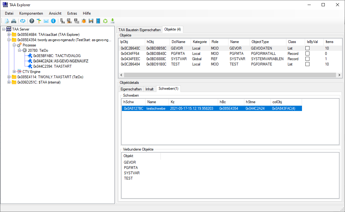
Task: Click the green download arrow icon
Action: 113,21
